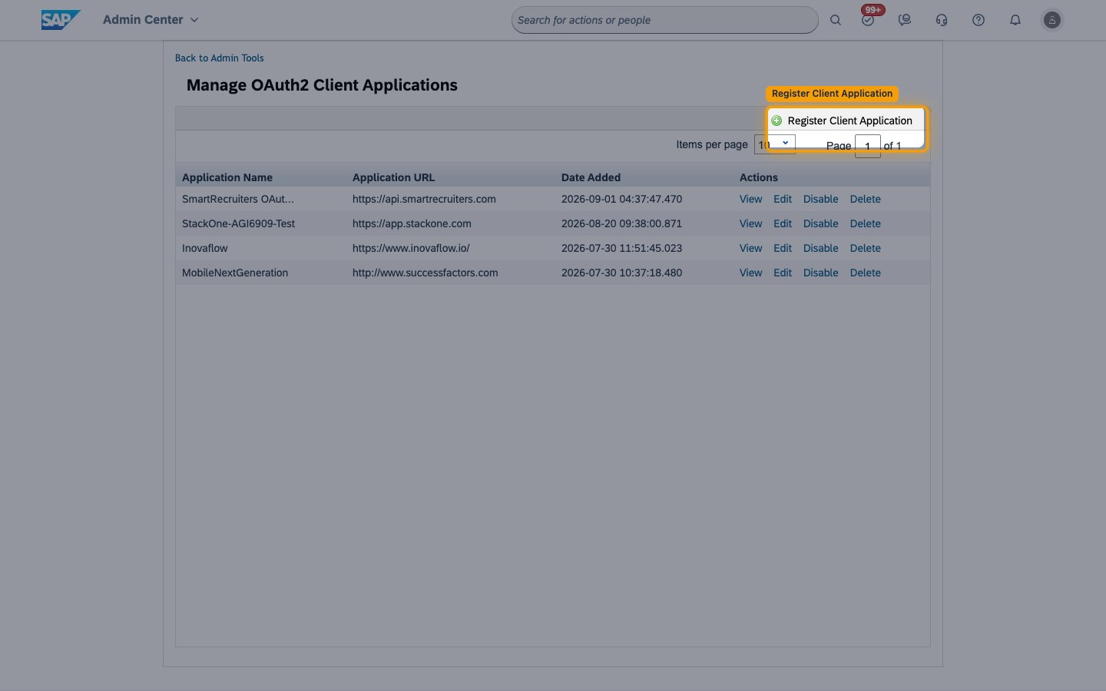This screenshot has height=691, width=1106.
Task: Select the SmartRecruiters OAut... name cell
Action: pos(238,199)
